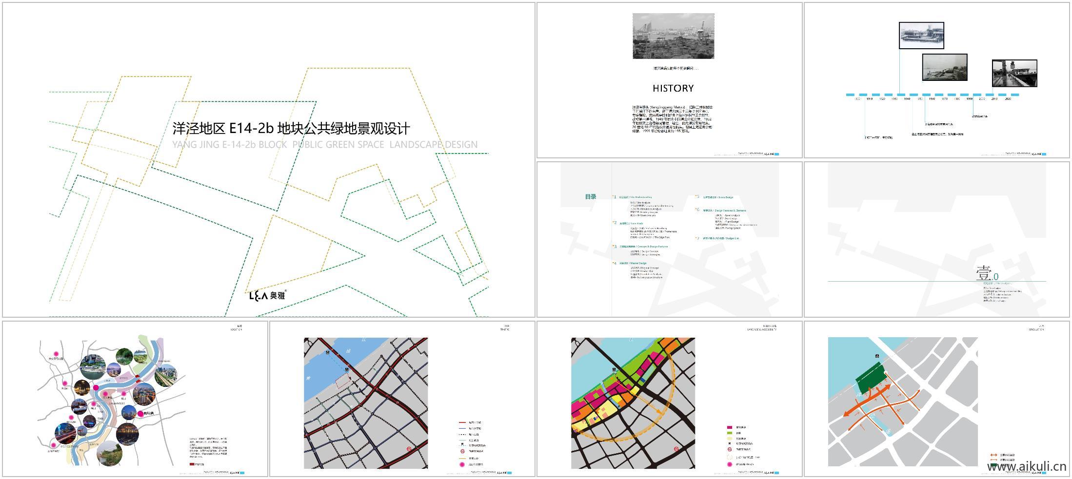Click the red legend swatch on Location slide
Viewport: 1072px width, 479px height.
point(192,464)
